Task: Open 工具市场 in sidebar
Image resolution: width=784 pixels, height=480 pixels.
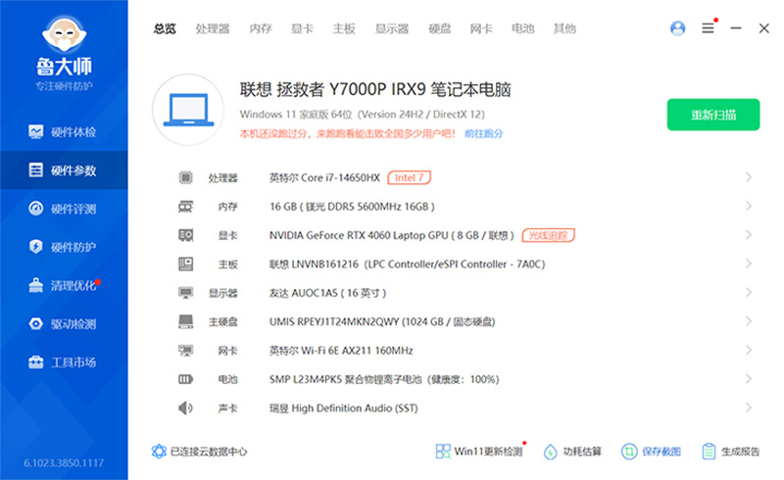Action: point(64,362)
